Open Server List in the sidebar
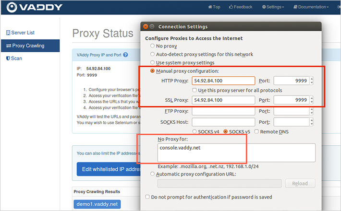Image resolution: width=341 pixels, height=211 pixels. point(20,33)
